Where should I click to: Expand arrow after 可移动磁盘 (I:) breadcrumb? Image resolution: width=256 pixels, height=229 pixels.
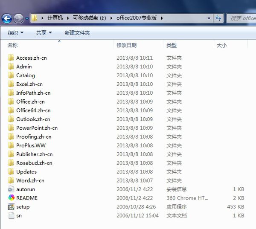(x=111, y=18)
